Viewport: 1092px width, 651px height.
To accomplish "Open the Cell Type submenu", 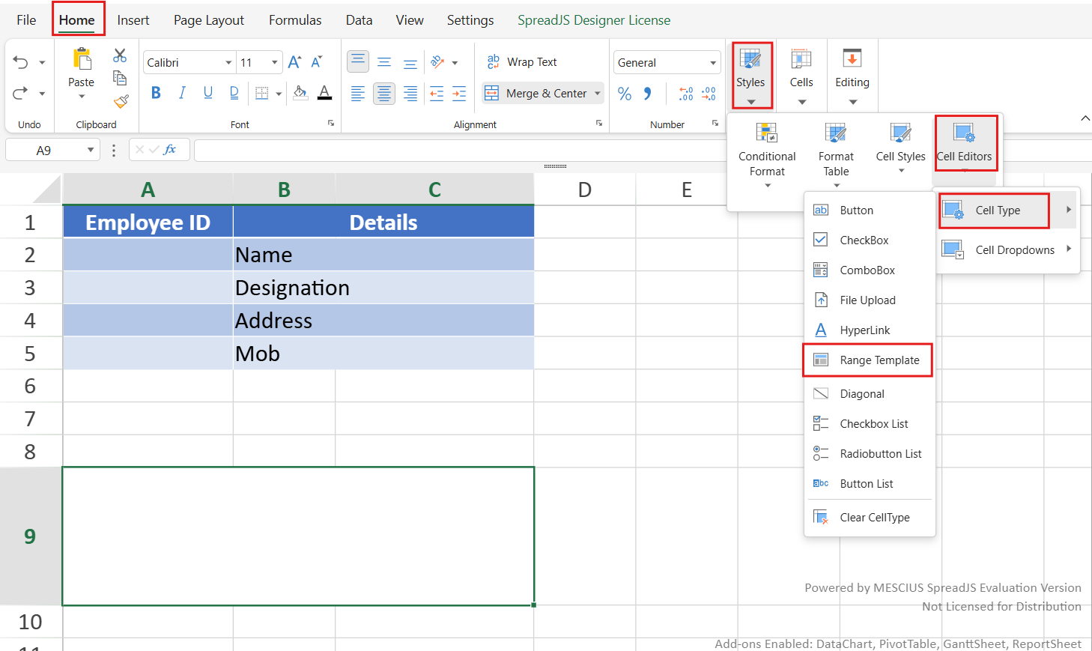I will (x=1008, y=211).
